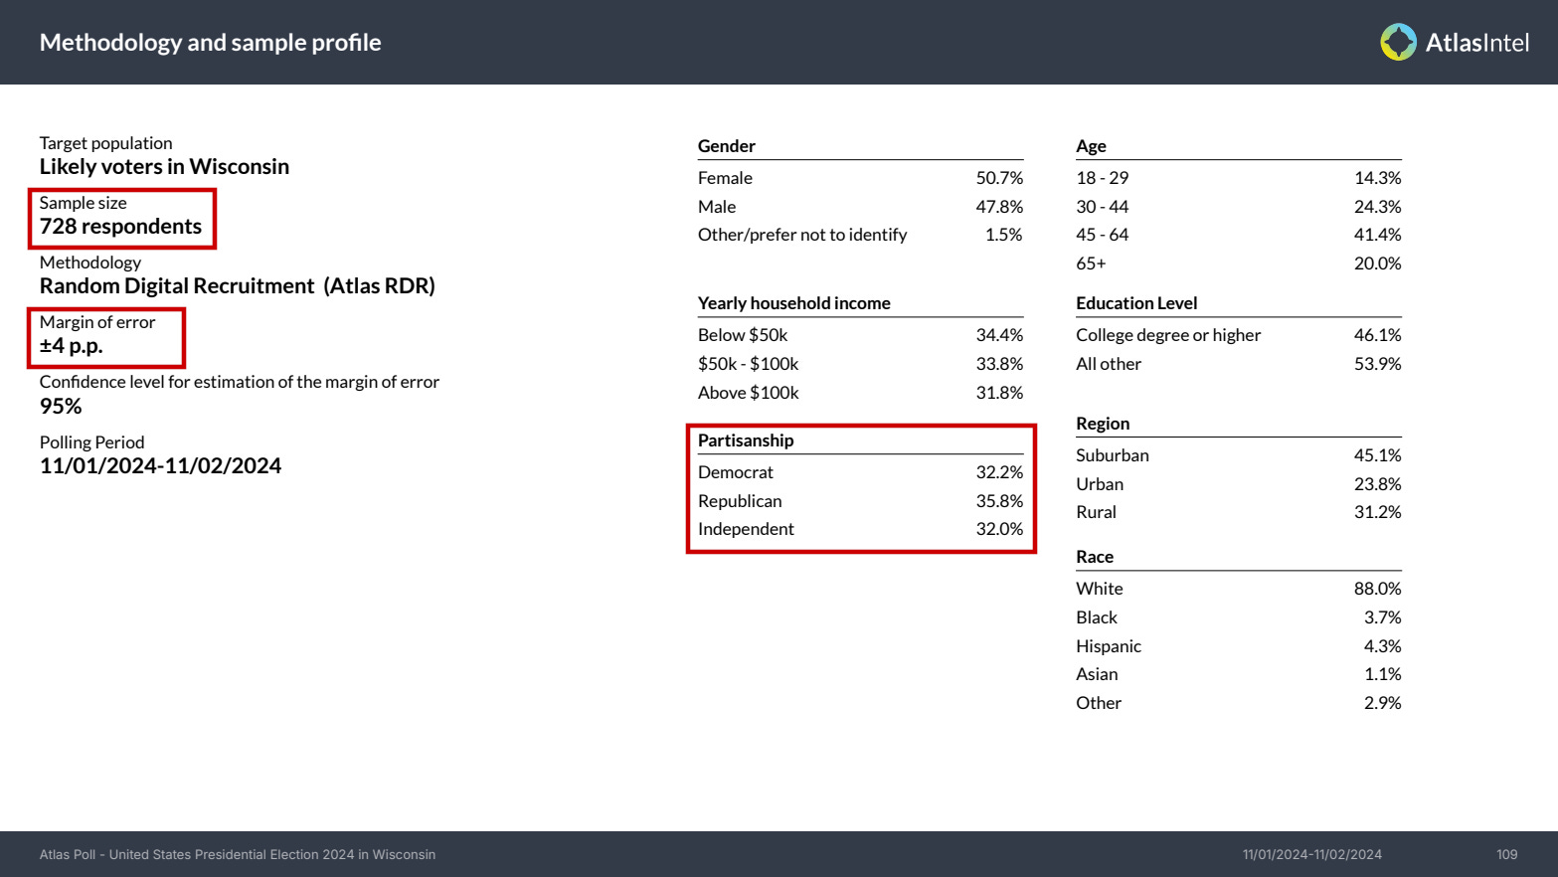Click the 'Age' section heading

pyautogui.click(x=1091, y=146)
